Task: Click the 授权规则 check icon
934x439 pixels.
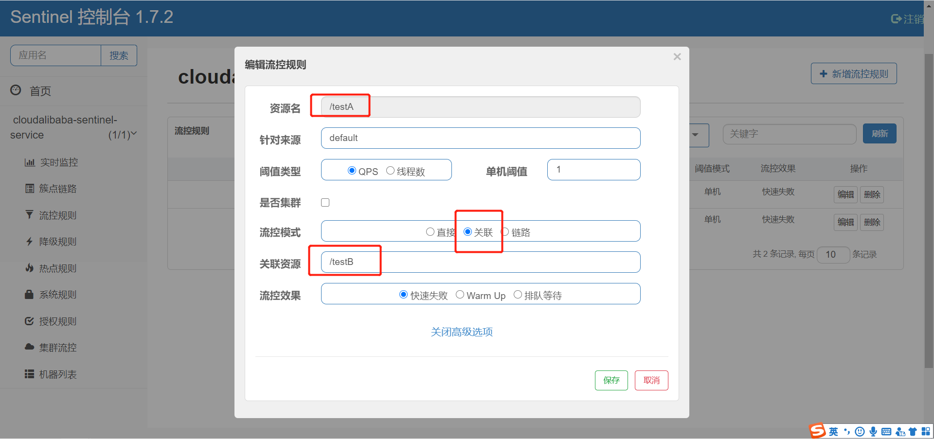Action: coord(30,321)
